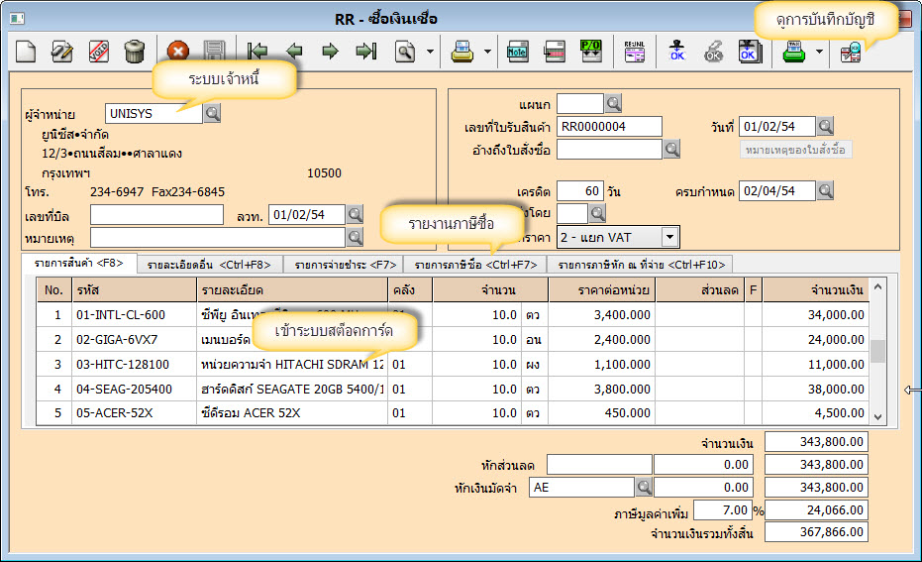Screen dimensions: 922x562
Task: Click the P/O purchase order icon
Action: [590, 52]
